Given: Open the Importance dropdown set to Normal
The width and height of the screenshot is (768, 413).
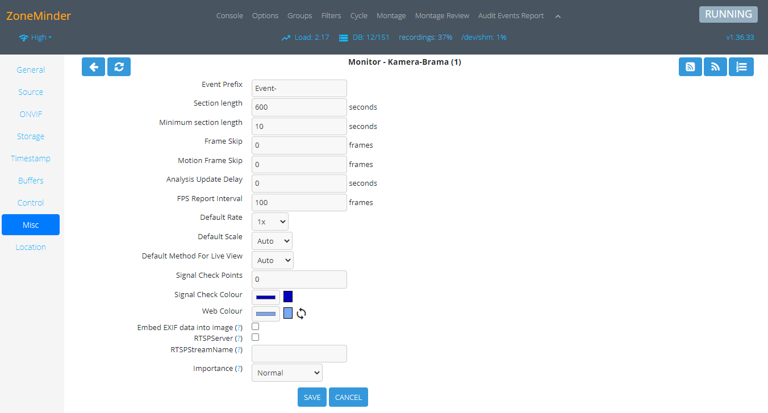Looking at the screenshot, I should pos(287,373).
